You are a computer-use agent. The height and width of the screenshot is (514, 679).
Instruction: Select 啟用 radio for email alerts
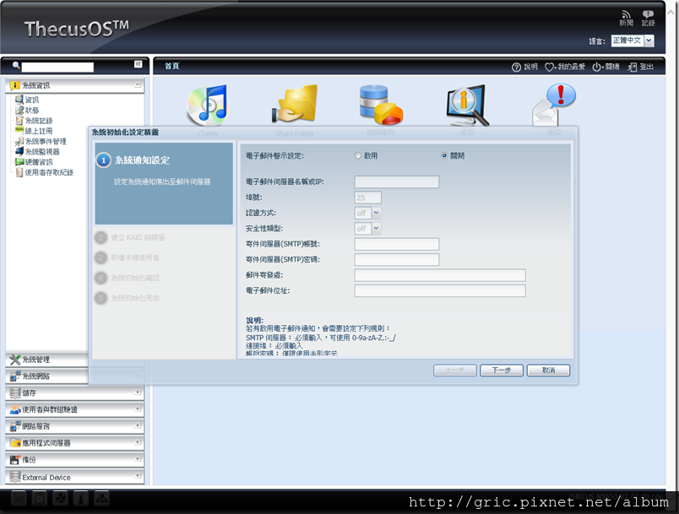pos(358,156)
